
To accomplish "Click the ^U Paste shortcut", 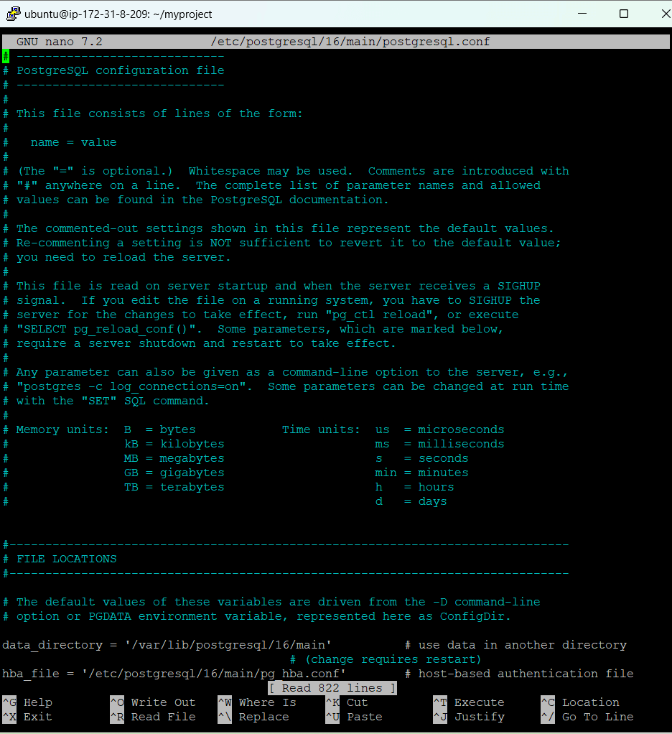I will [x=354, y=717].
